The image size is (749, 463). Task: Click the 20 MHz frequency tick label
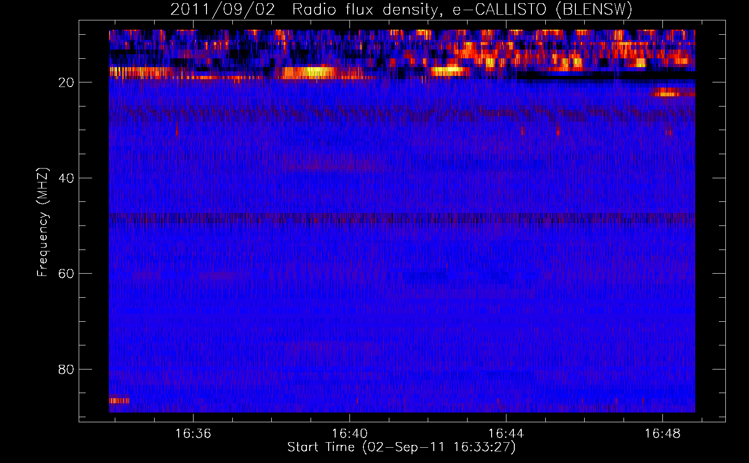tap(66, 82)
